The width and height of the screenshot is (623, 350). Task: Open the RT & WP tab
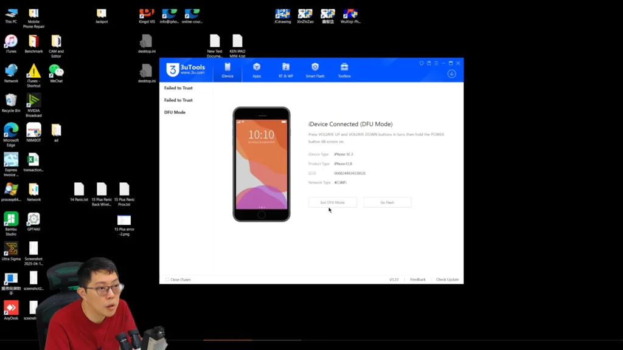coord(286,70)
